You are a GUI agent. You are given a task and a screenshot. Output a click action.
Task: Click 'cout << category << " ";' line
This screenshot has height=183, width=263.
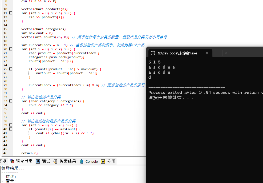pyautogui.click(x=51, y=105)
